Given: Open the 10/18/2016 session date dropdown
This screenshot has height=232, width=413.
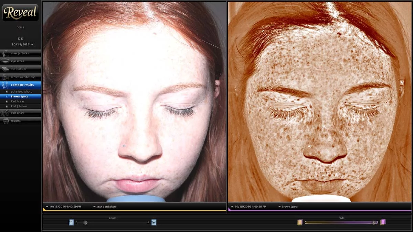Looking at the screenshot, I should 22,44.
